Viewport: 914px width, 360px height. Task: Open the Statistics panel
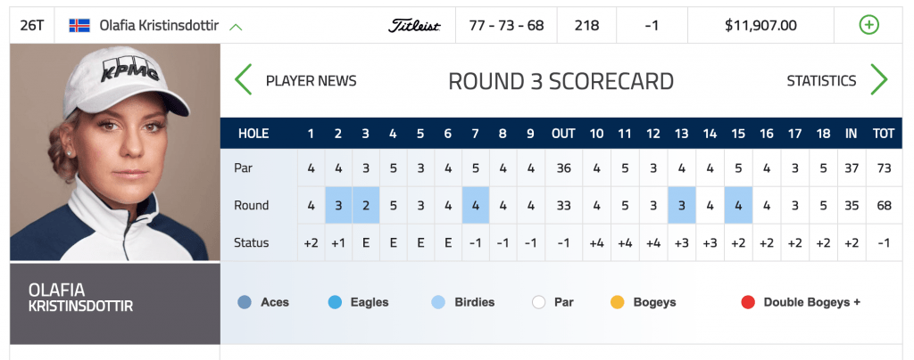pos(821,81)
